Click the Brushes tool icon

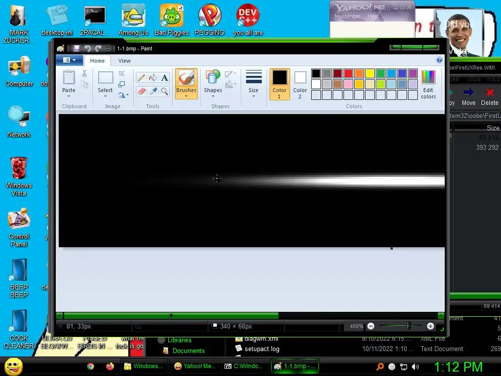pyautogui.click(x=186, y=78)
